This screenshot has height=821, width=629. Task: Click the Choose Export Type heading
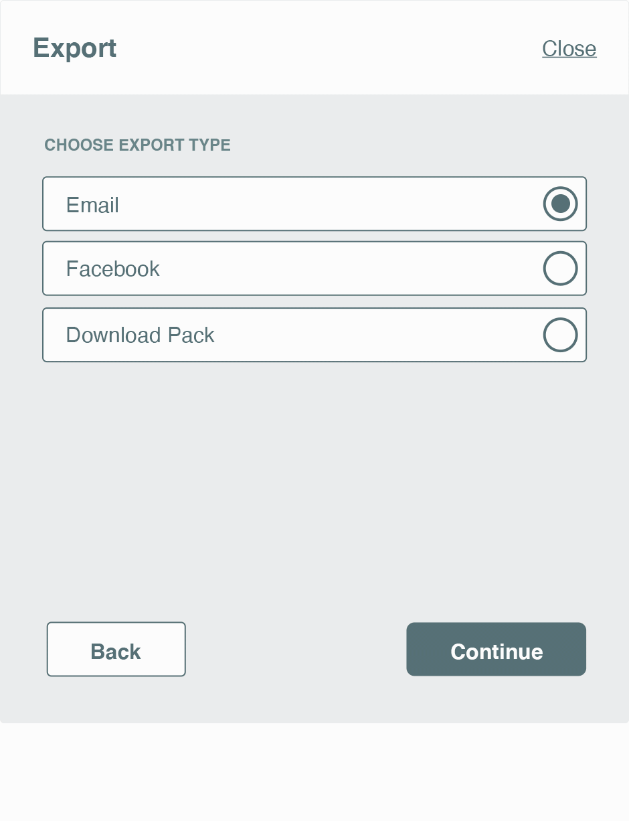pyautogui.click(x=137, y=145)
